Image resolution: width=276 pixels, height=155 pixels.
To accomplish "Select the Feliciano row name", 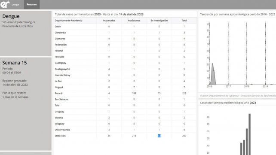I will 59,57.
